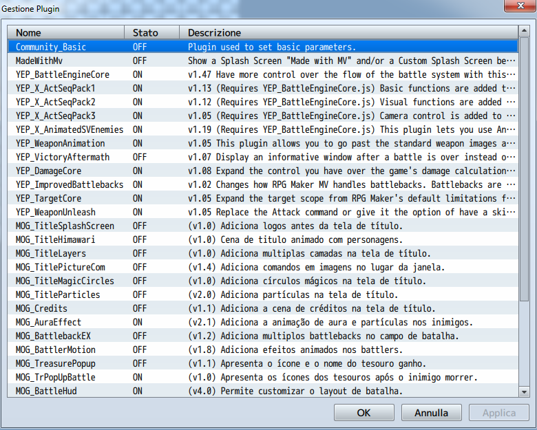Select the YEP_BattleEngineCore plugin
537x430 pixels.
tap(263, 74)
